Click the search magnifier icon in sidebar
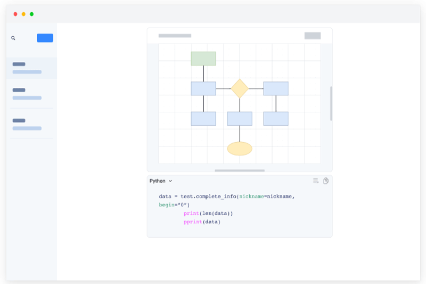 13,38
